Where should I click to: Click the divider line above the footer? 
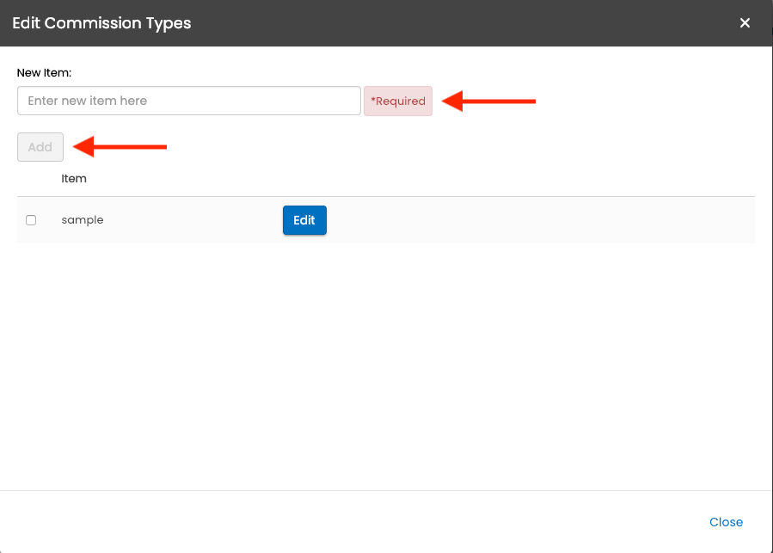387,490
